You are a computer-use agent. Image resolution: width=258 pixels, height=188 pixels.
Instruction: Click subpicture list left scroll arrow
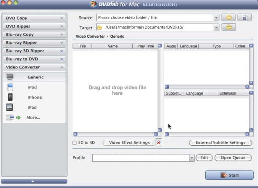(x=167, y=134)
